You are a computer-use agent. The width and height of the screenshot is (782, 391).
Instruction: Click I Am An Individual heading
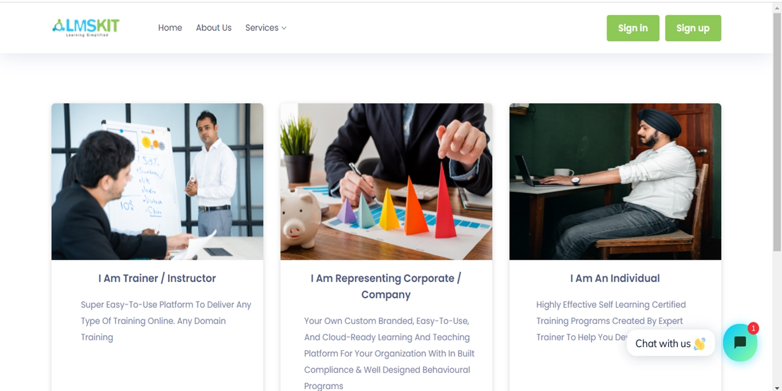tap(615, 278)
